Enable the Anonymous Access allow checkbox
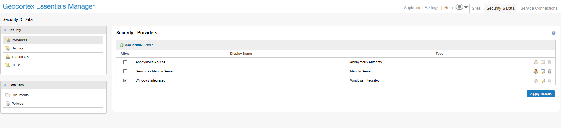Screen dimensions: 561x128 (x=125, y=62)
